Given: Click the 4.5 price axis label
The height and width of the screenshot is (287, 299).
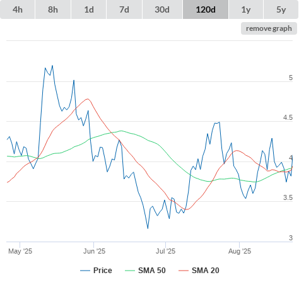Looking at the screenshot, I should tap(288, 117).
